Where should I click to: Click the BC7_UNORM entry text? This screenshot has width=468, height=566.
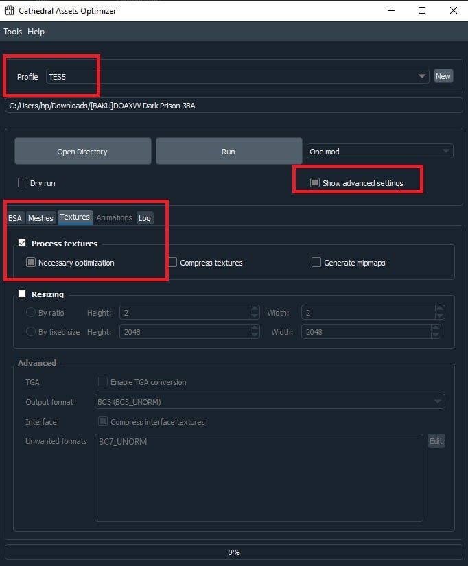[x=123, y=441]
